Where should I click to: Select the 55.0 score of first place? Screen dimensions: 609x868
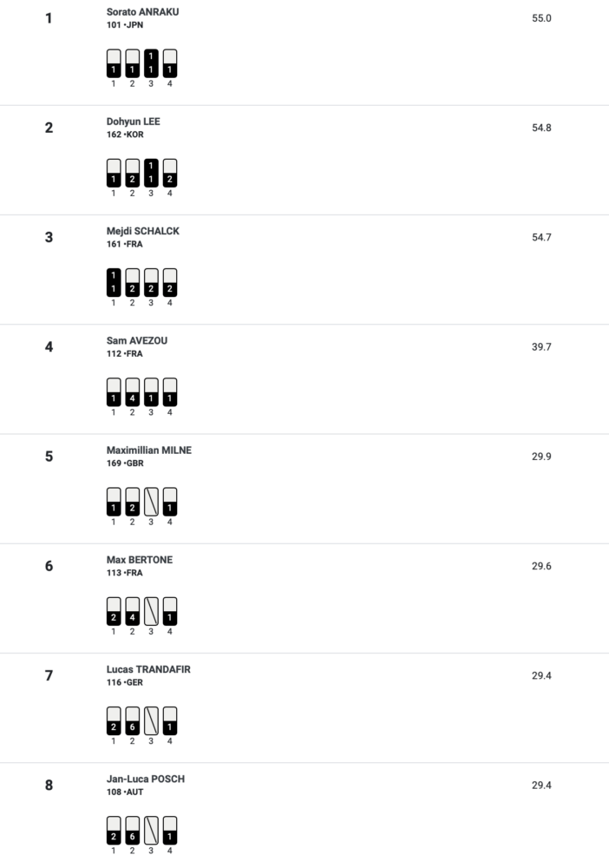point(541,17)
